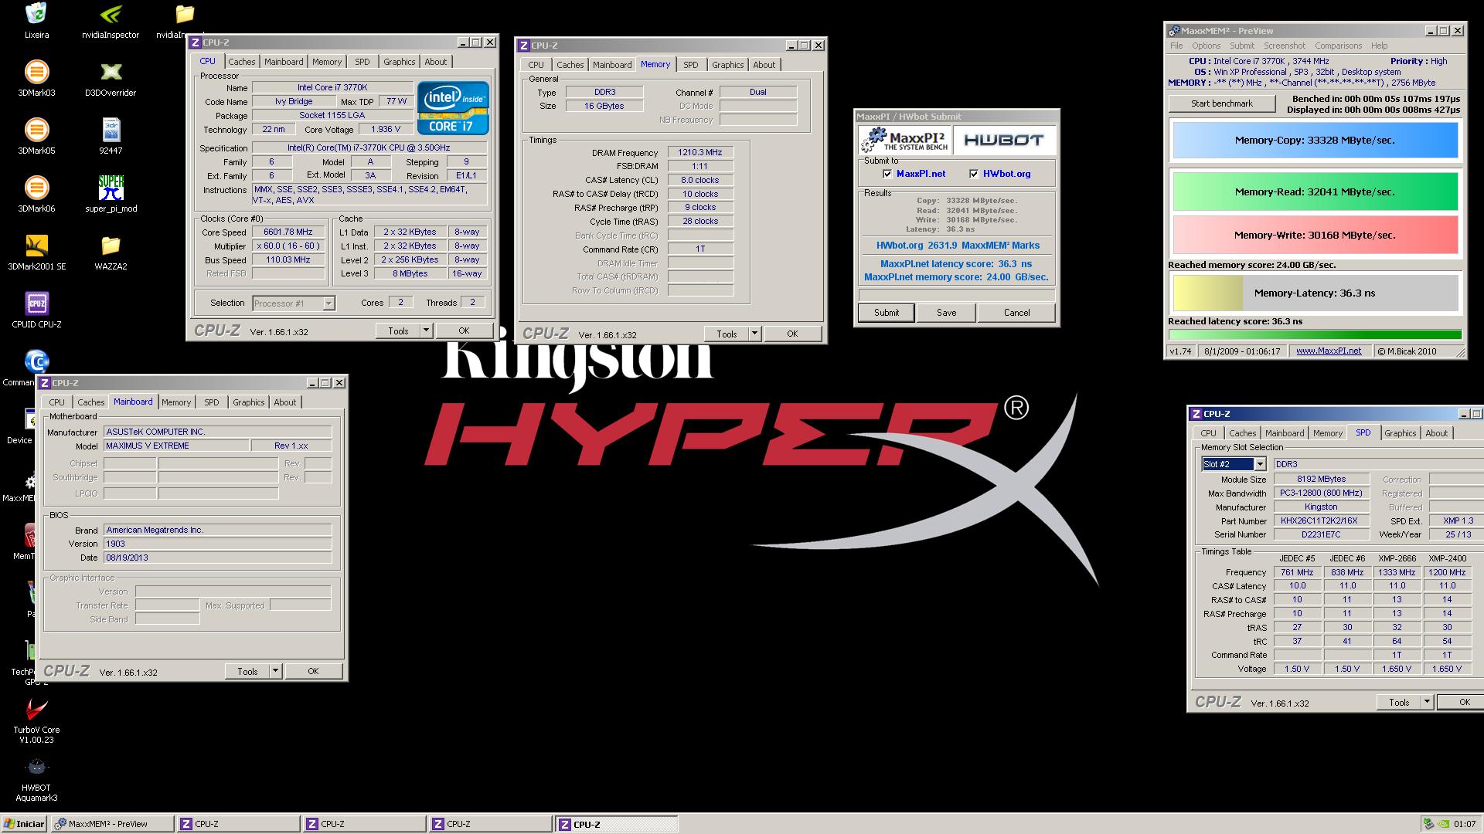Viewport: 1484px width, 834px height.
Task: Open the MaxxMEM desktop icon
Action: pos(29,481)
